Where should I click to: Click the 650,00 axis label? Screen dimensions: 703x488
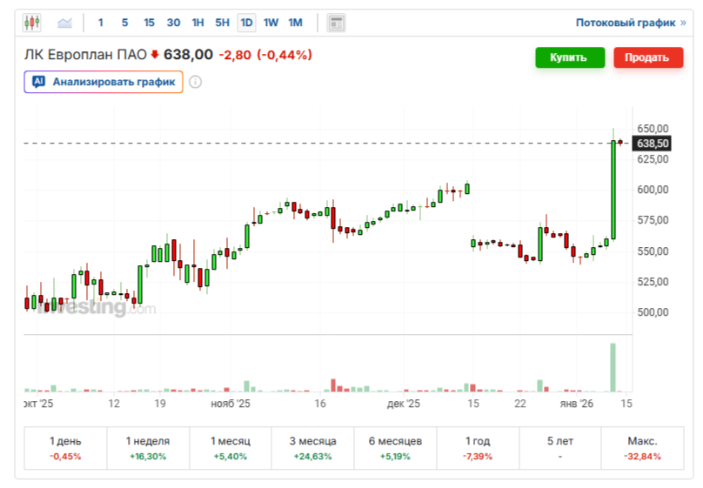click(x=653, y=129)
